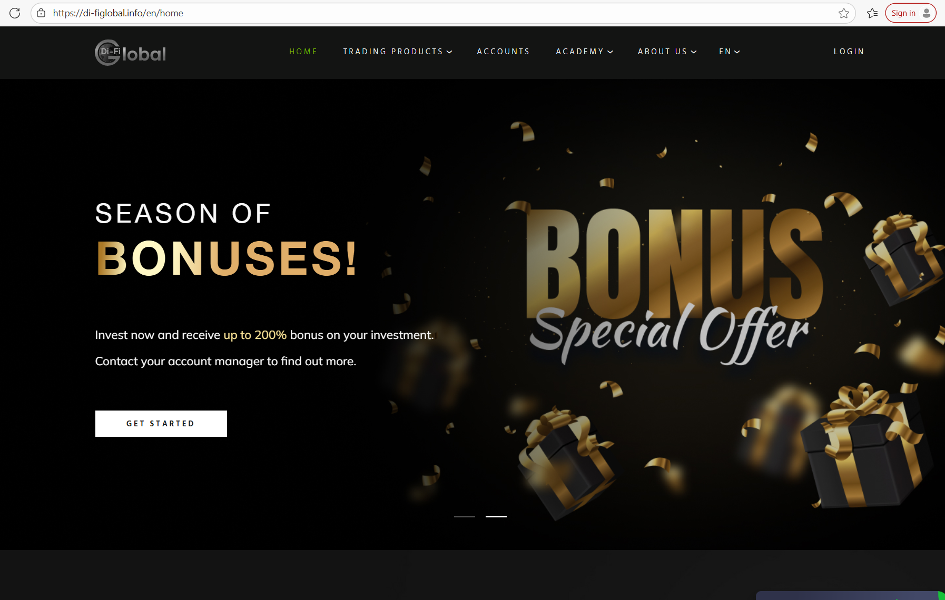Open the Accounts navigation item
This screenshot has width=945, height=600.
click(x=503, y=52)
